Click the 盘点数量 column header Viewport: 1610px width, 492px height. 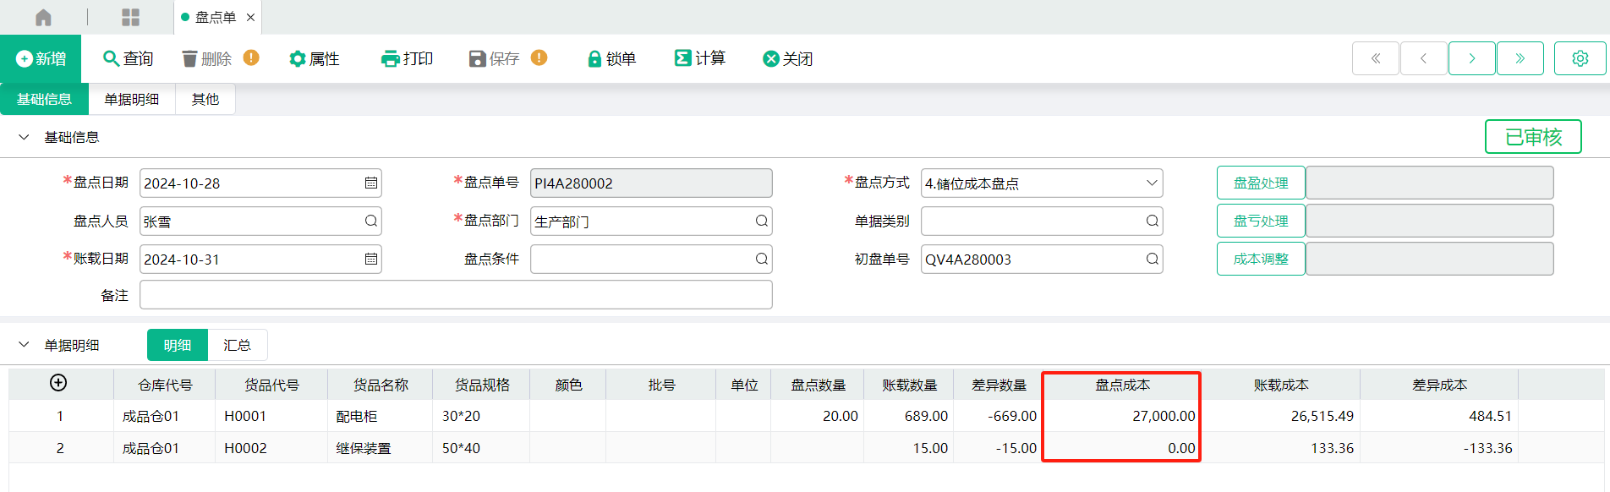pyautogui.click(x=818, y=385)
